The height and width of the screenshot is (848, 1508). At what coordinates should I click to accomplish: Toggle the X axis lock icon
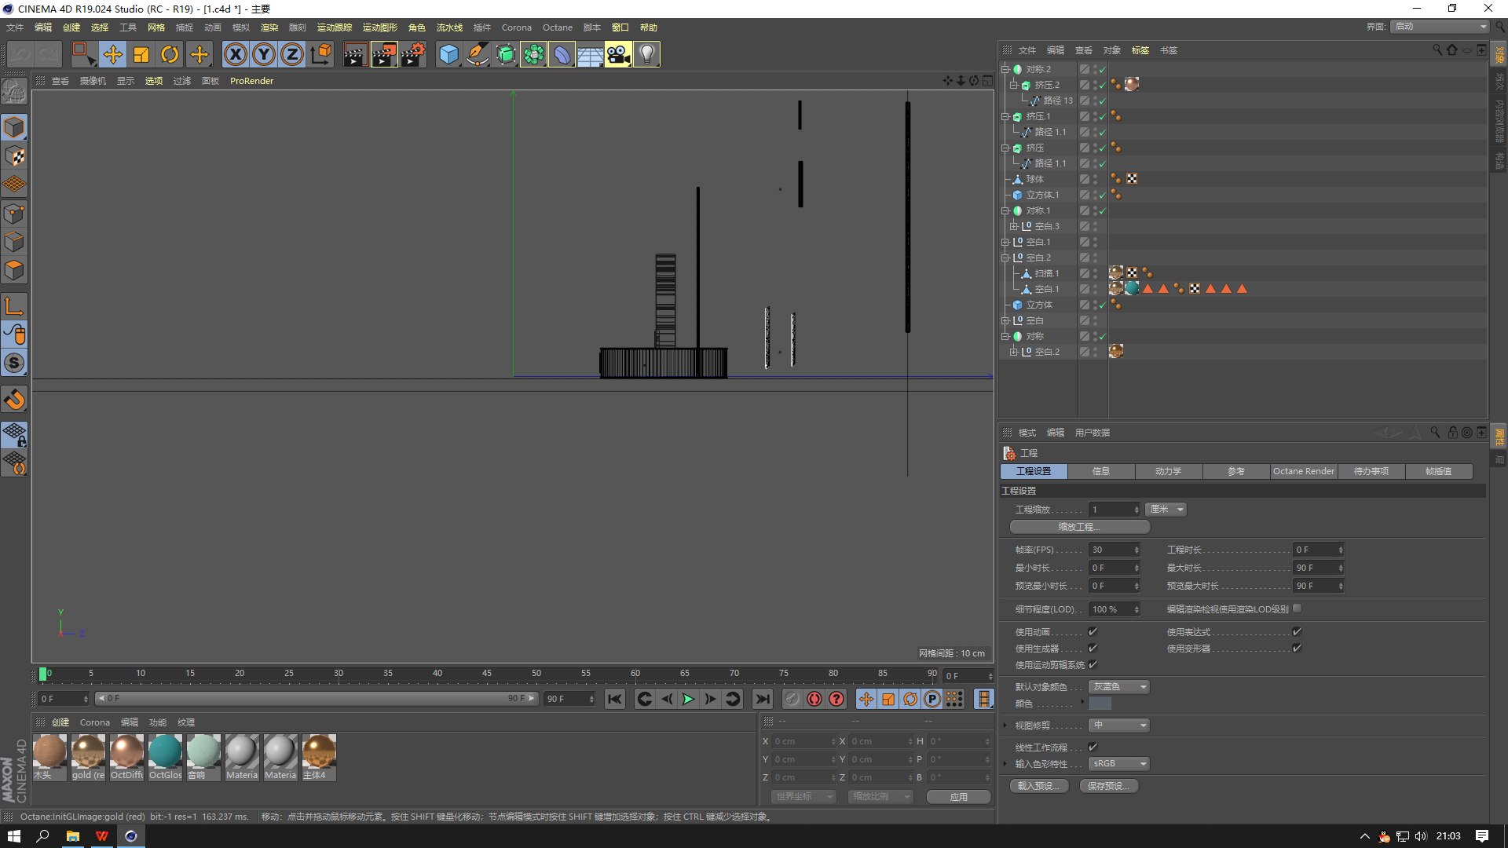[235, 54]
